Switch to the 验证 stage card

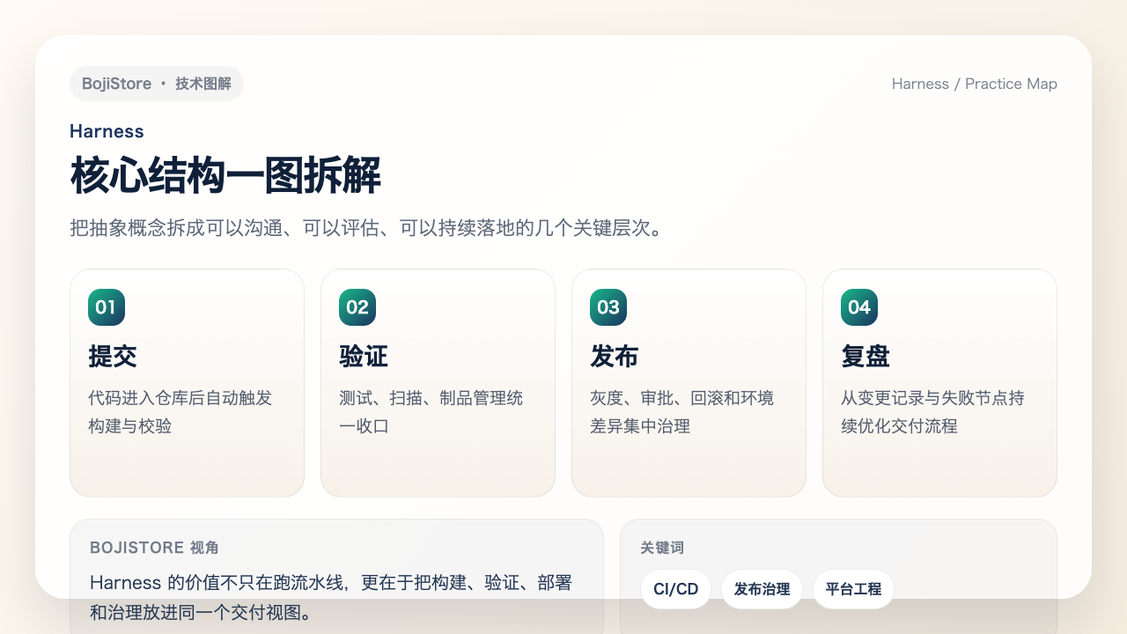pyautogui.click(x=438, y=382)
